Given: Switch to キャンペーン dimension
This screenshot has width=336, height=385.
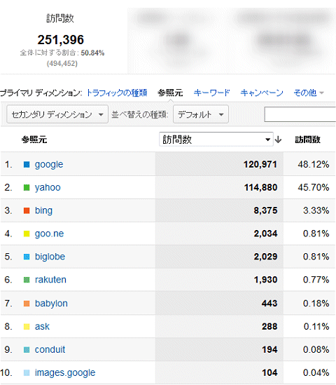Looking at the screenshot, I should [262, 93].
